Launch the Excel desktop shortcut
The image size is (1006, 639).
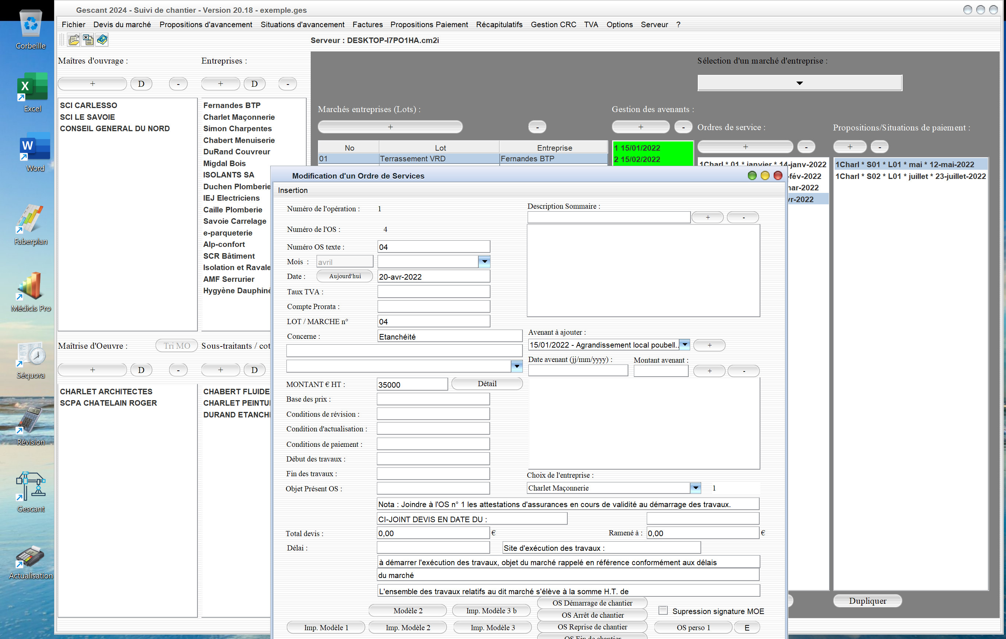point(32,93)
